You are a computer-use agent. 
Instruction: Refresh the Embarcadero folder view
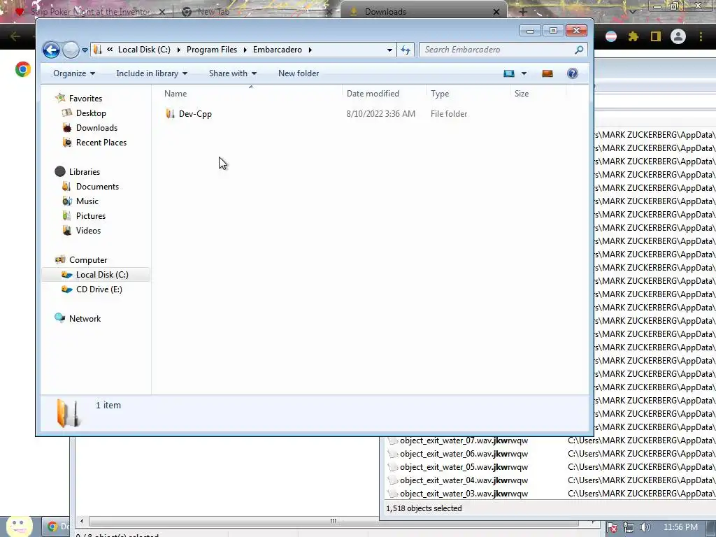(x=406, y=50)
